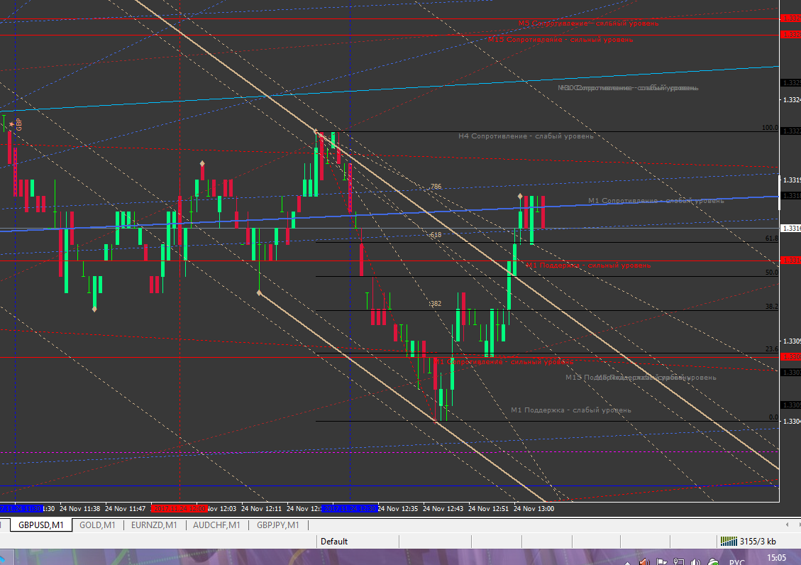Select the cyan trendline on the chart
This screenshot has width=801, height=565.
[x=390, y=89]
